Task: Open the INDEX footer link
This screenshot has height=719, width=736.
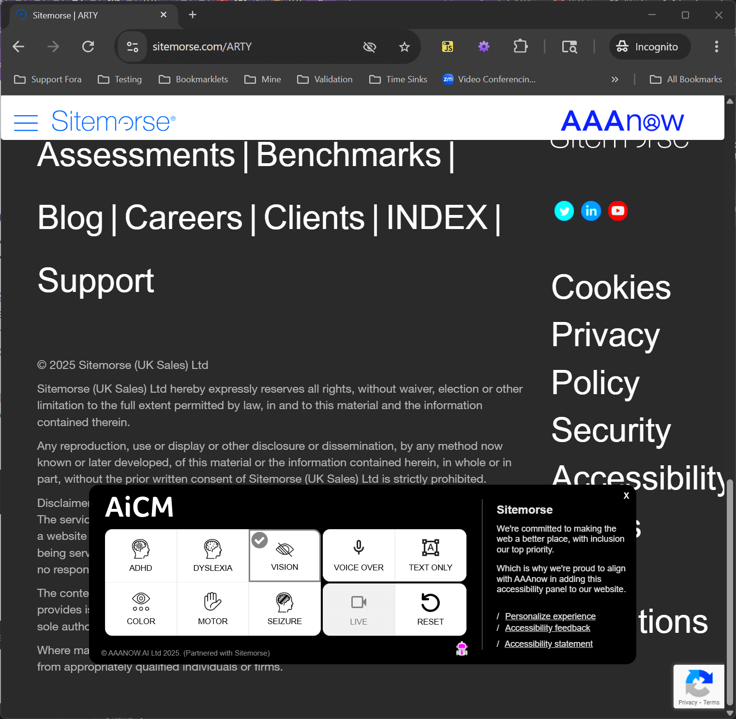Action: pos(437,218)
